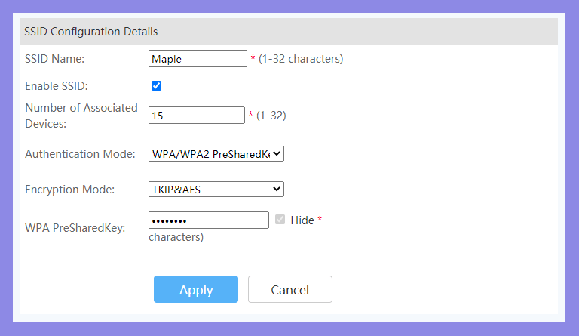Uncheck the Enable SSID checkbox
Screen dimensions: 579x336
[156, 86]
